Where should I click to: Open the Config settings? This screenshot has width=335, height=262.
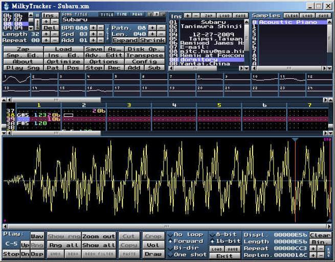(145, 61)
